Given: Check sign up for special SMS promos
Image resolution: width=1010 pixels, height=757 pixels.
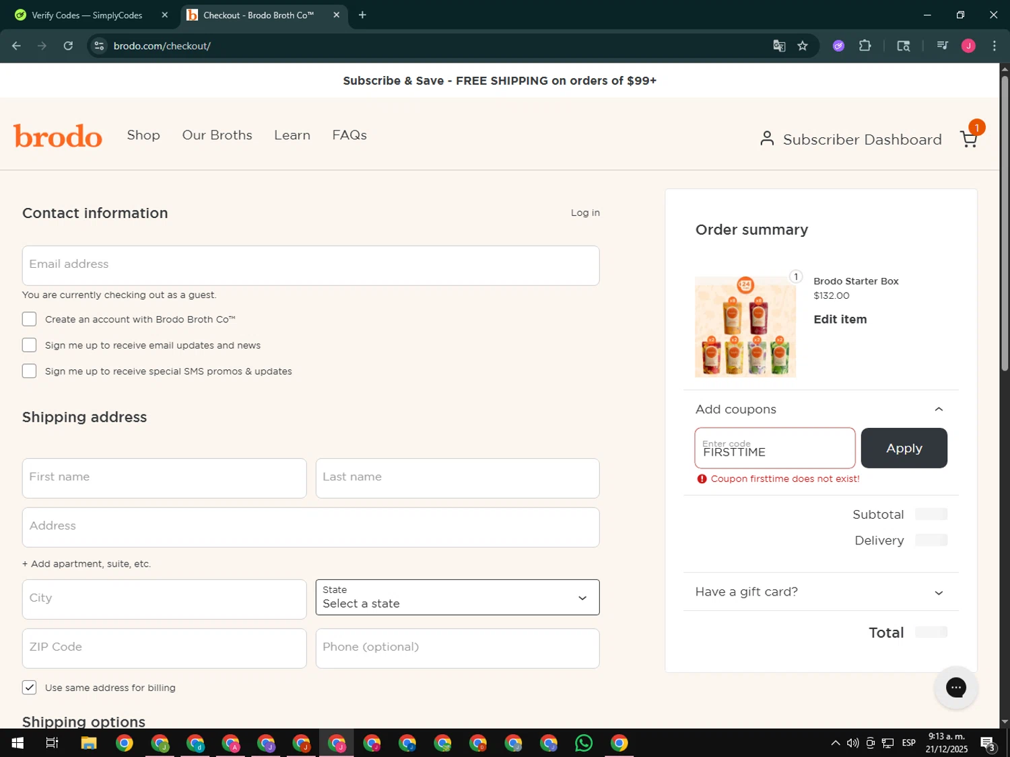Looking at the screenshot, I should [x=29, y=371].
